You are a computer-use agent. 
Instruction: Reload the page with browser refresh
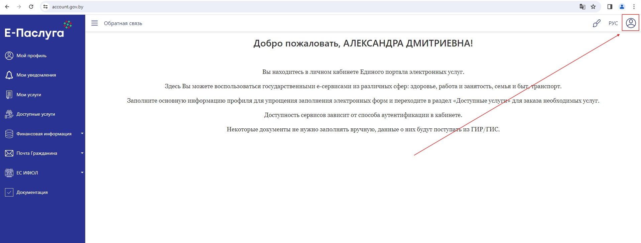click(x=31, y=7)
